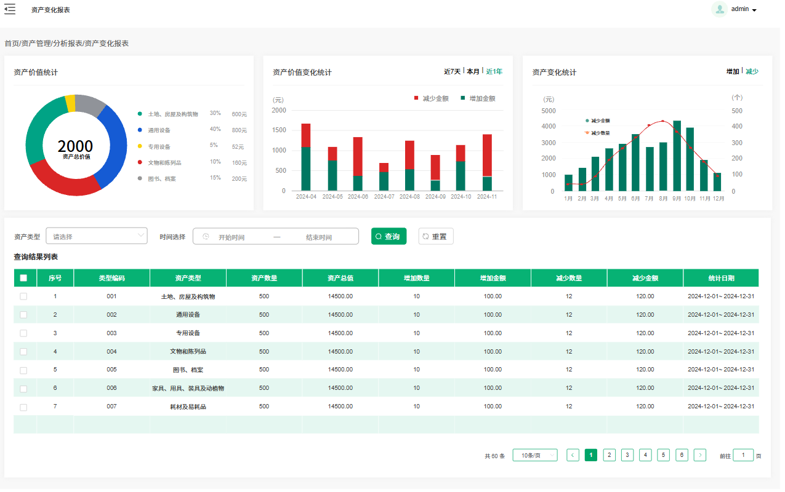
Task: Click the green 增加金额 legend marker
Action: 462,98
